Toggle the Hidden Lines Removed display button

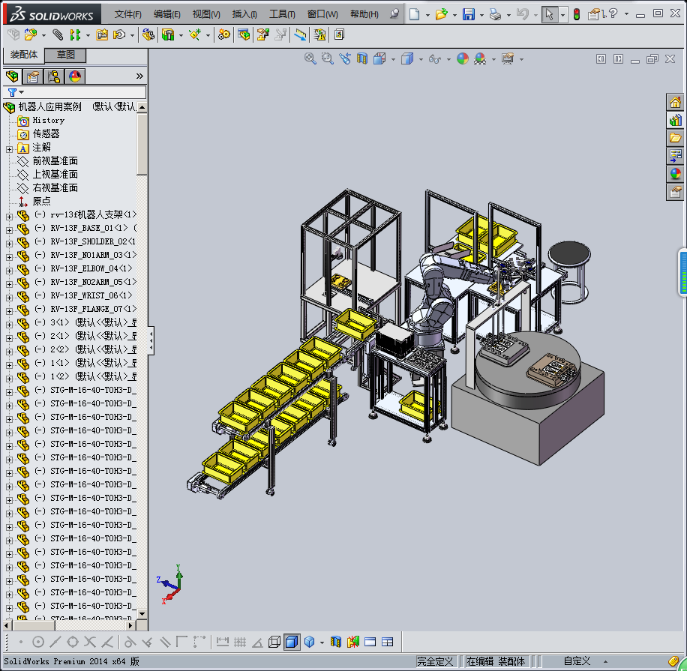(x=274, y=642)
